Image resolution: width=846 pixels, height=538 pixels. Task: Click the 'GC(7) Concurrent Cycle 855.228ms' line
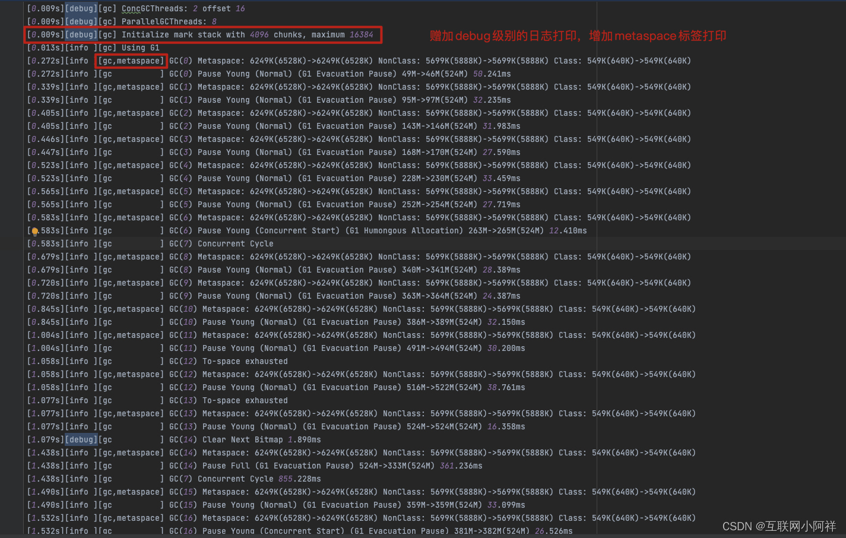174,479
